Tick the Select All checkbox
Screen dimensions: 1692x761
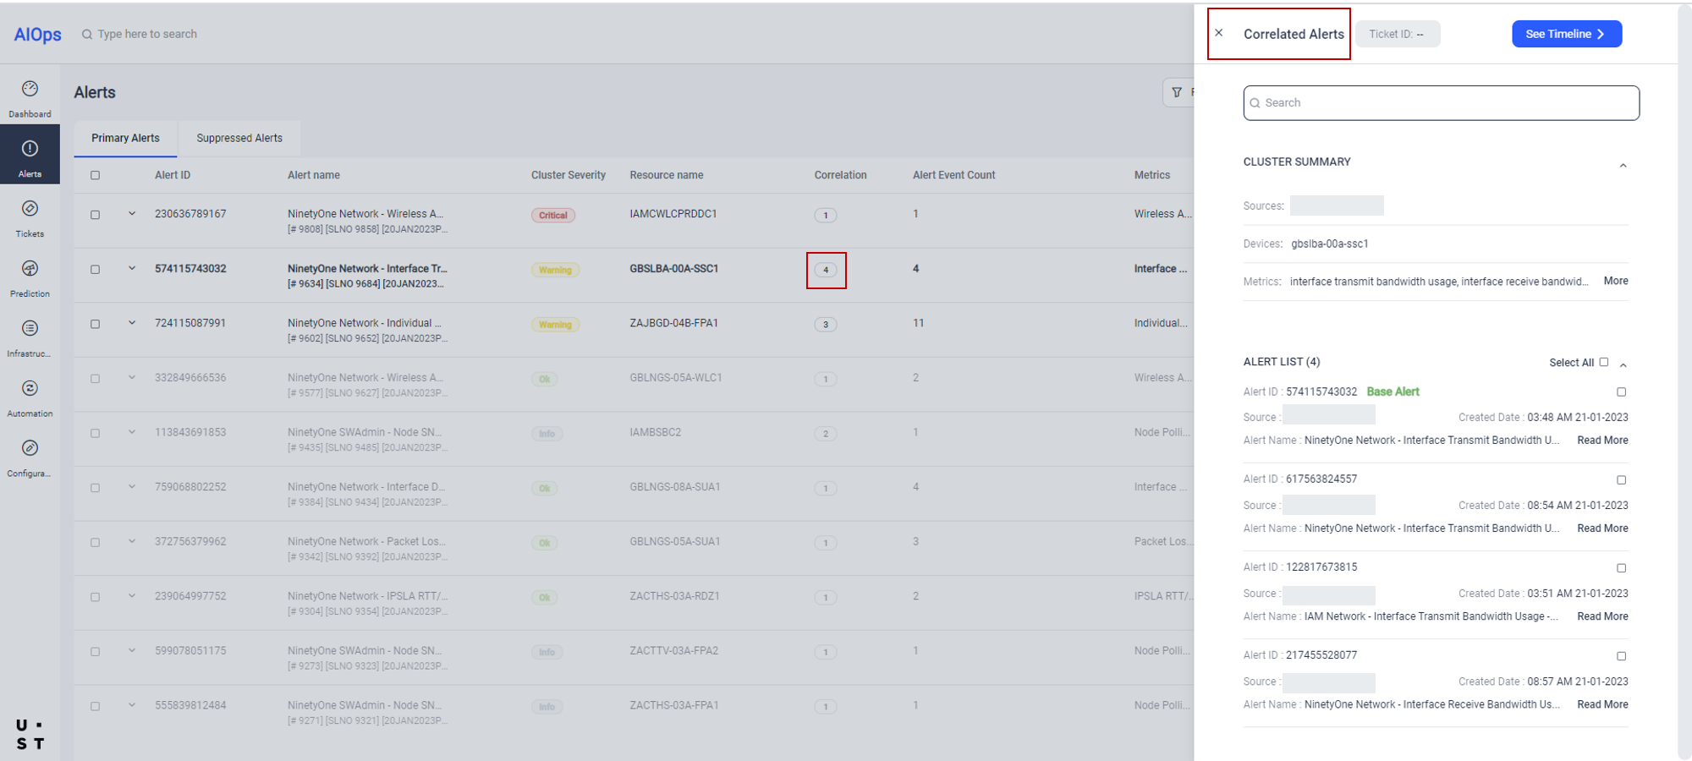tap(1603, 362)
